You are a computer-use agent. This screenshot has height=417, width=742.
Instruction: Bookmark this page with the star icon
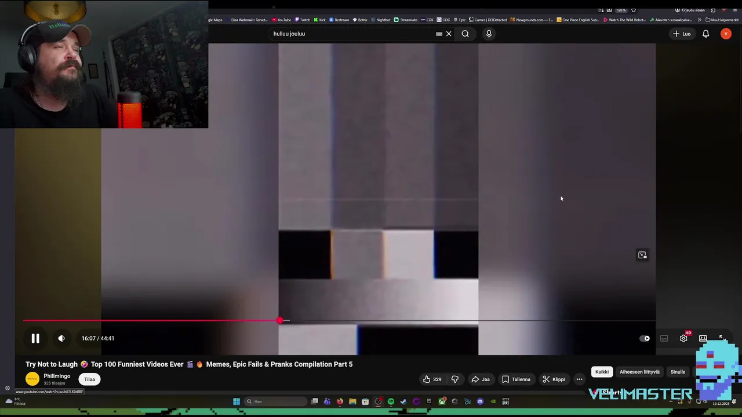coord(634,10)
